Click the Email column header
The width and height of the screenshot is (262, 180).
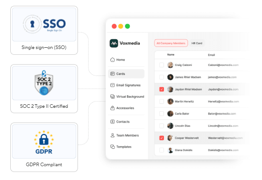click(211, 55)
